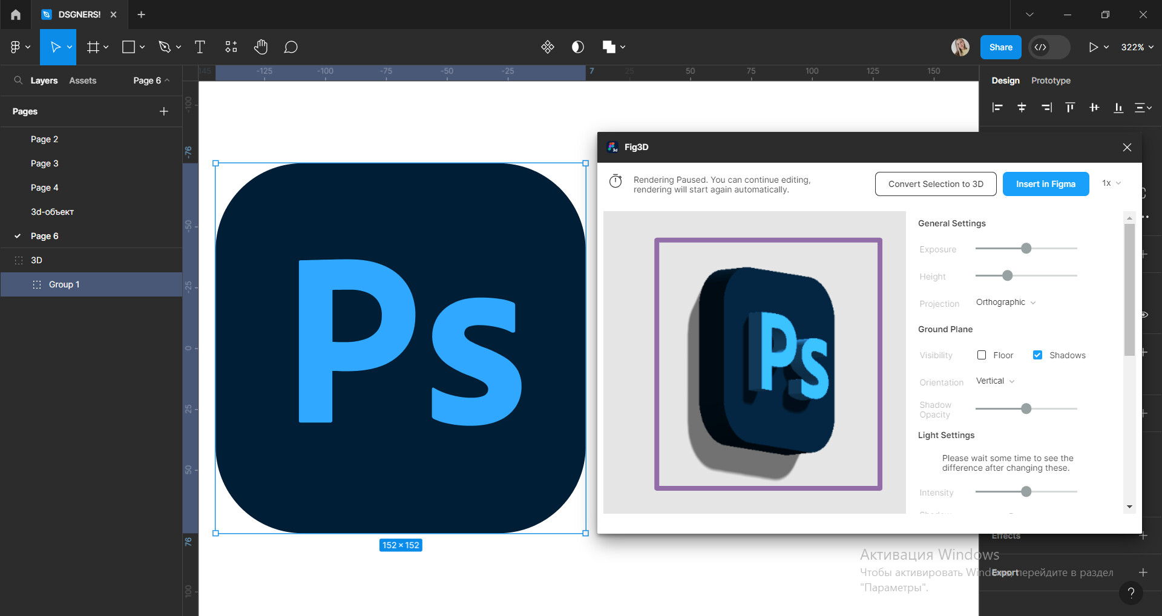Click the Use as mask icon

tap(578, 47)
